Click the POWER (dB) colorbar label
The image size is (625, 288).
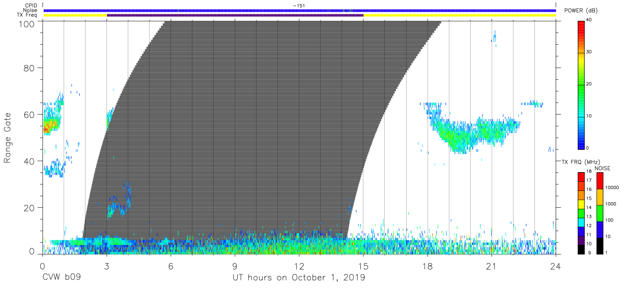point(581,11)
